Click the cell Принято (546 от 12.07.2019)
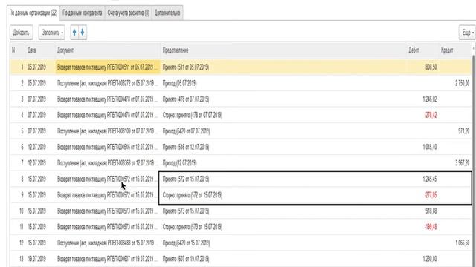 [x=186, y=147]
